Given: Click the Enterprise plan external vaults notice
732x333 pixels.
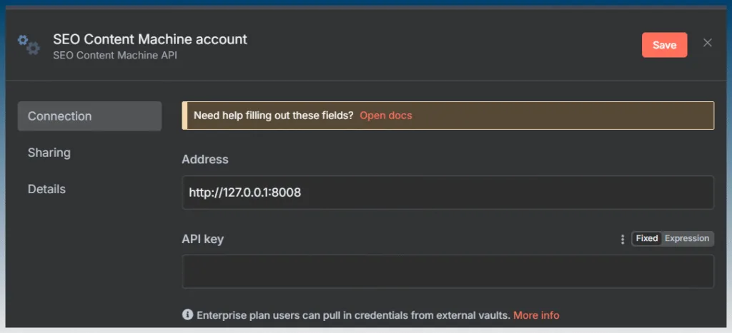Looking at the screenshot, I should [353, 315].
